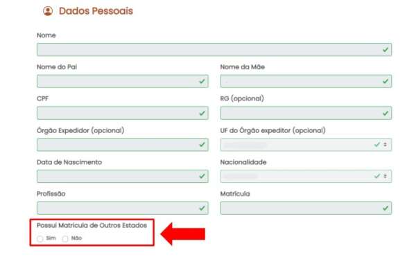Click the checkmark in Data de Nascimento field
Screen dimensions: 416x257
pyautogui.click(x=202, y=176)
